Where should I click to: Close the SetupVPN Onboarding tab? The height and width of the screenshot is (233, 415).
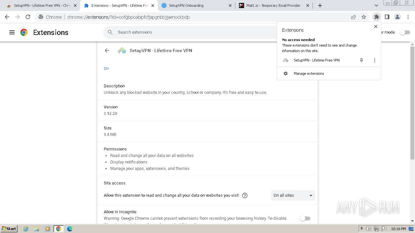click(230, 6)
